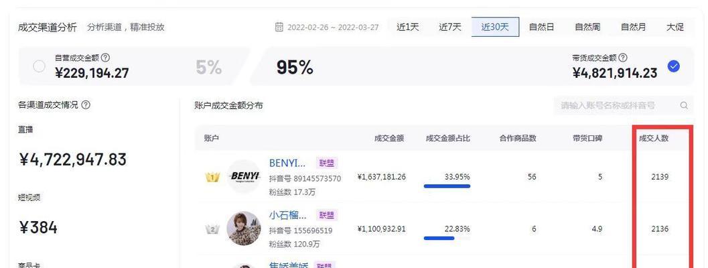Click the 联盟 badge next to BENYI
The image size is (708, 268).
point(327,163)
